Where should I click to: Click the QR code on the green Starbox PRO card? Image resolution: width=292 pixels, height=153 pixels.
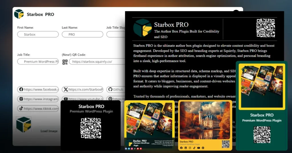pos(262,135)
